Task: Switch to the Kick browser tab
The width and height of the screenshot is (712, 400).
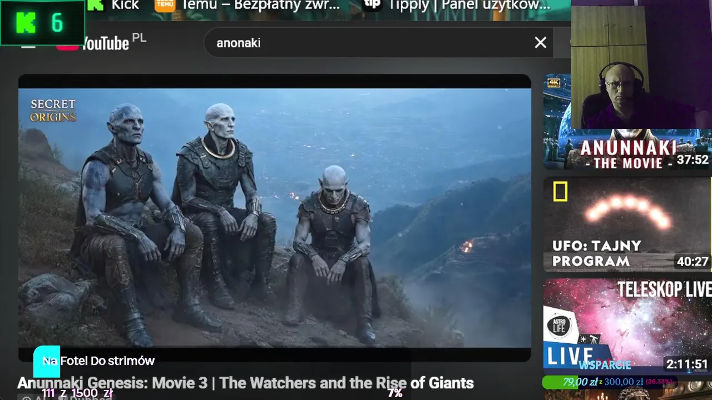Action: pyautogui.click(x=113, y=6)
